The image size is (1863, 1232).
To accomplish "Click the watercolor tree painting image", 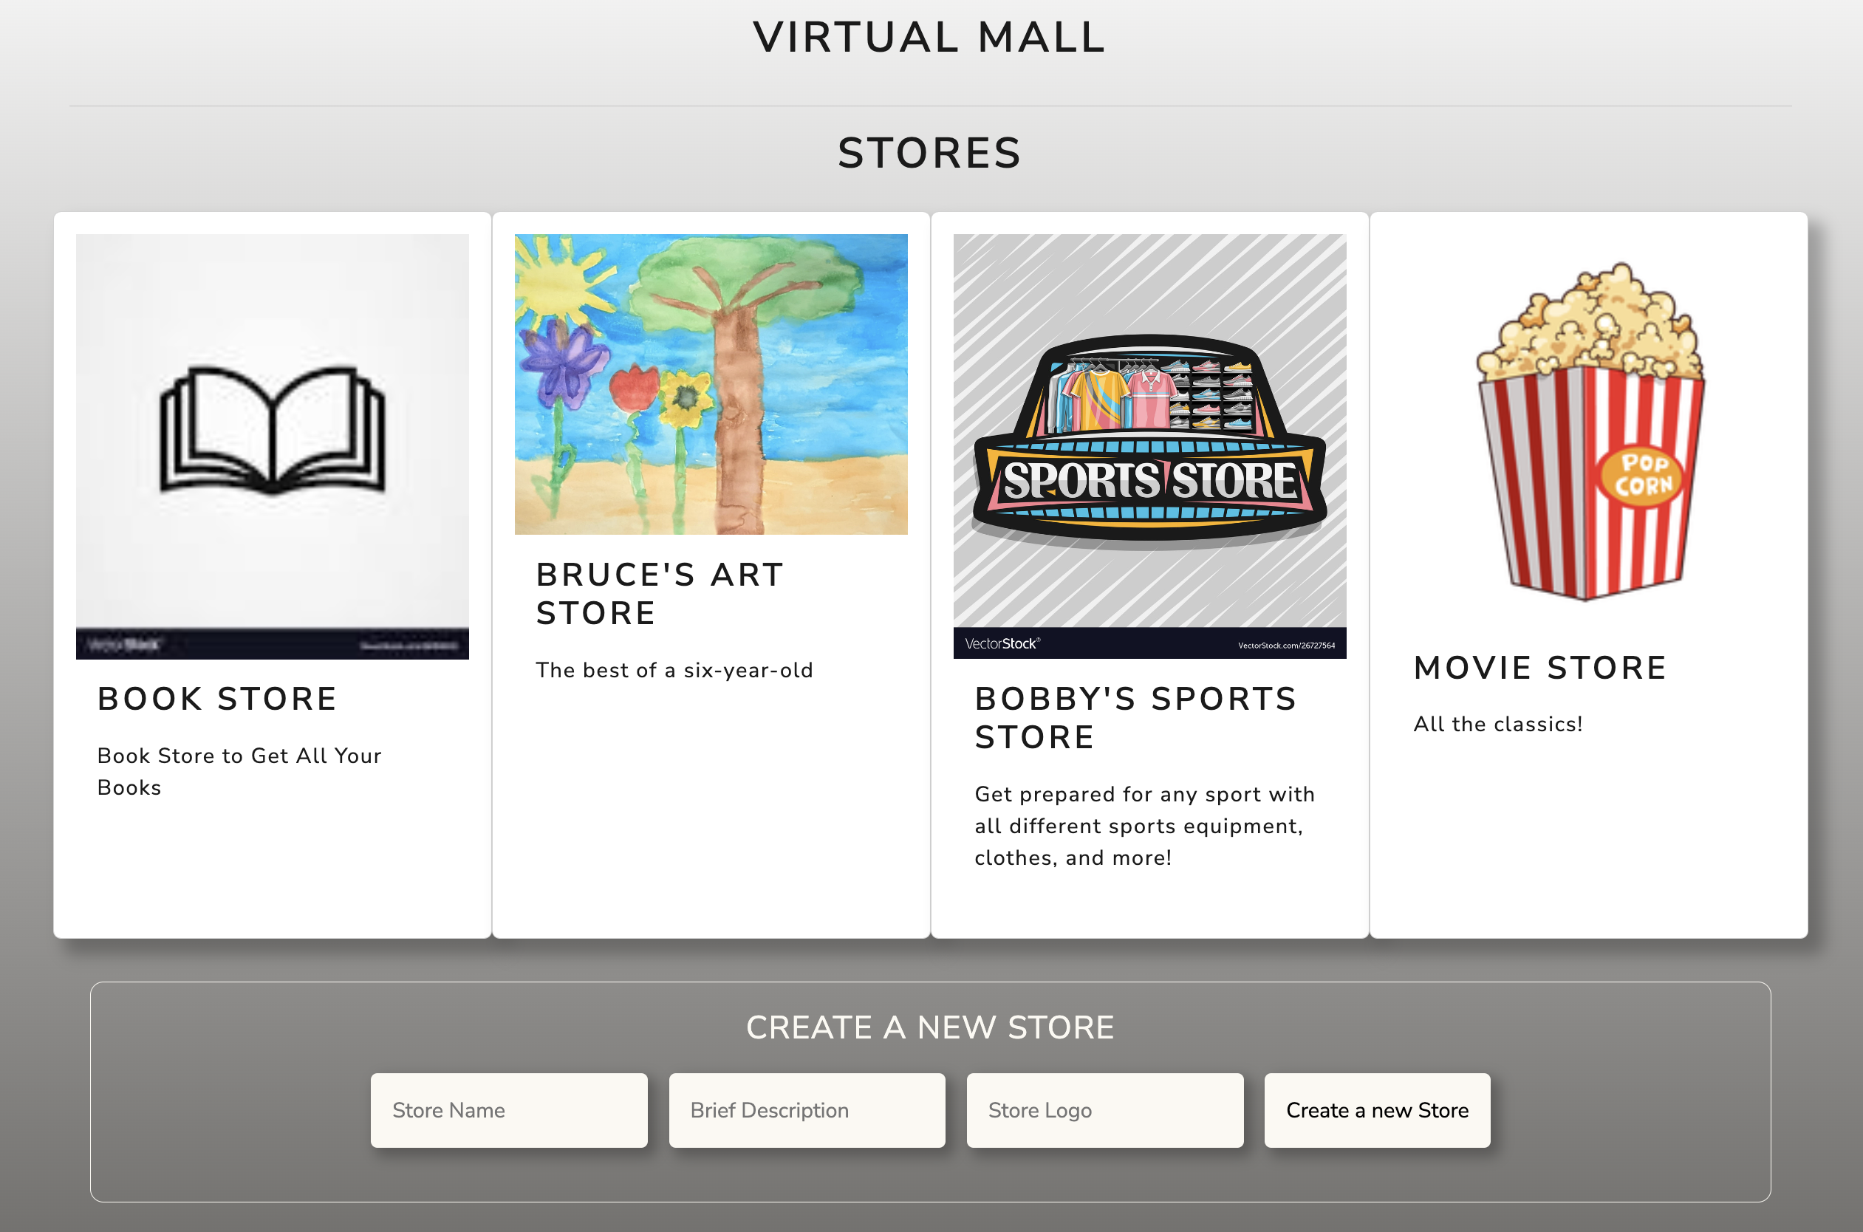I will [711, 384].
